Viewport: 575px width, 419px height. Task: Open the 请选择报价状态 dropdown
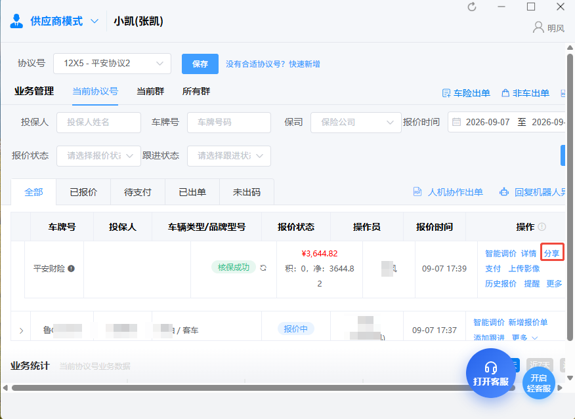pos(98,155)
